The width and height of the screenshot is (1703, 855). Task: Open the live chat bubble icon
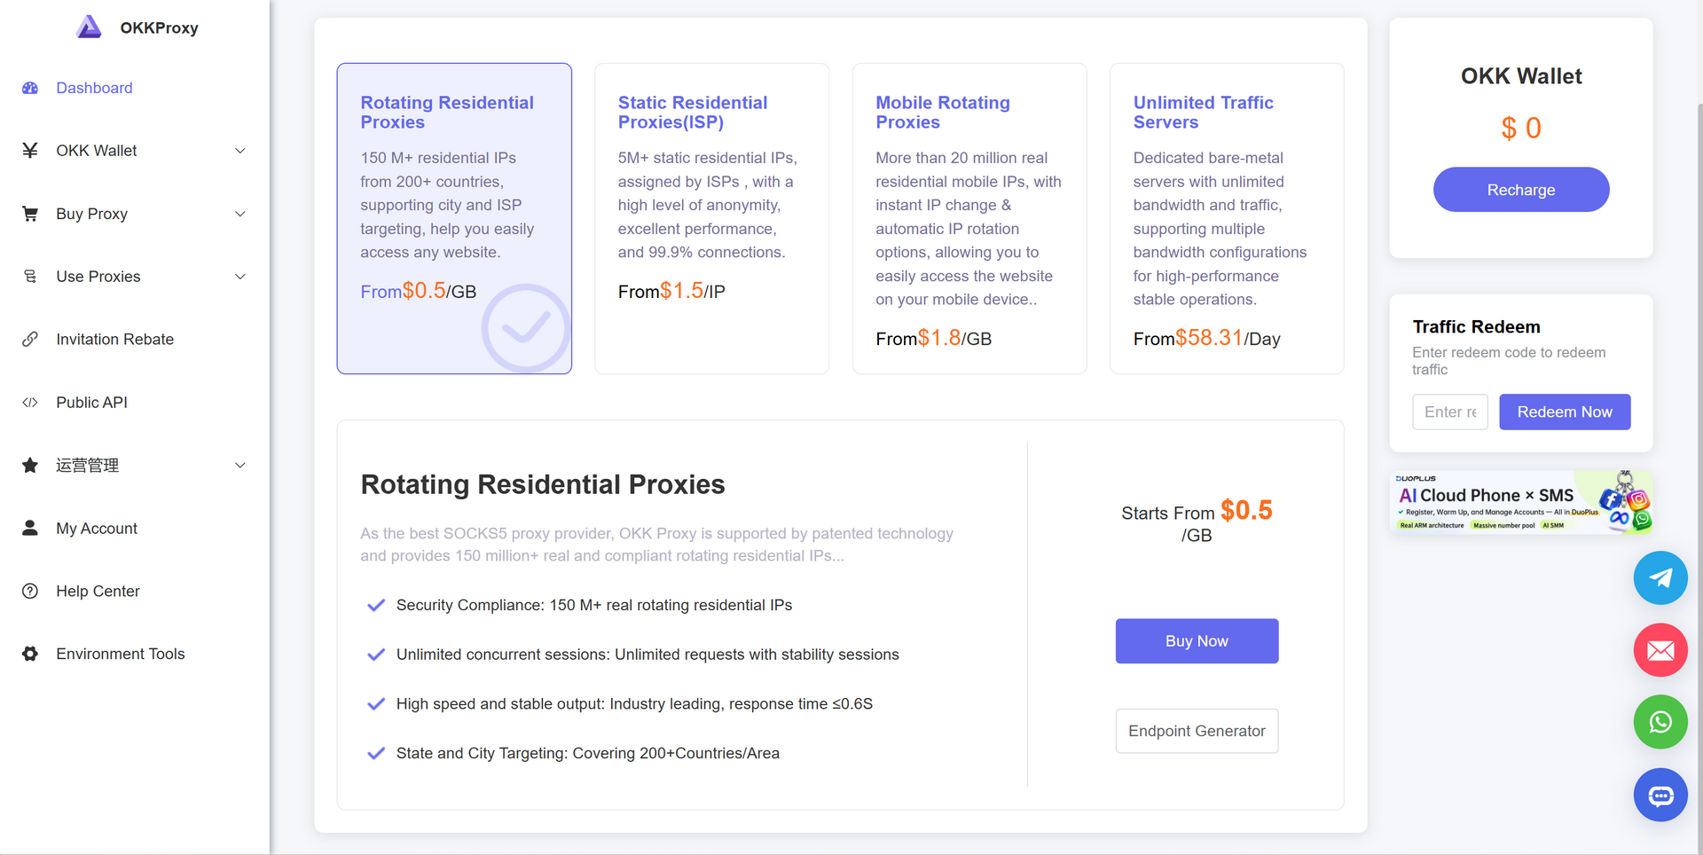point(1660,795)
